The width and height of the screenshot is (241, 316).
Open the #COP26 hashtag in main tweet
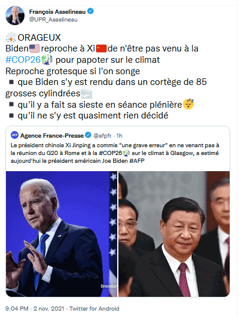(x=23, y=60)
